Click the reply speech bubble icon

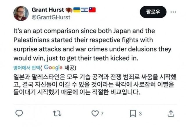tap(19, 113)
